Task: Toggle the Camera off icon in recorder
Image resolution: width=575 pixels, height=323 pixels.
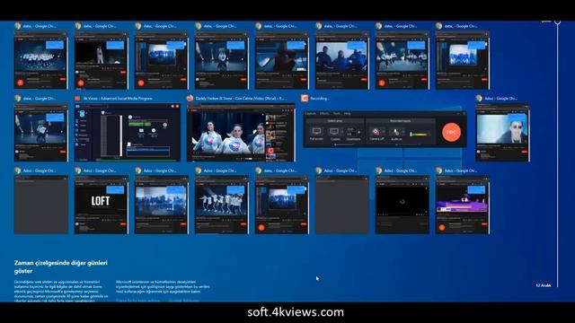Action: point(376,132)
